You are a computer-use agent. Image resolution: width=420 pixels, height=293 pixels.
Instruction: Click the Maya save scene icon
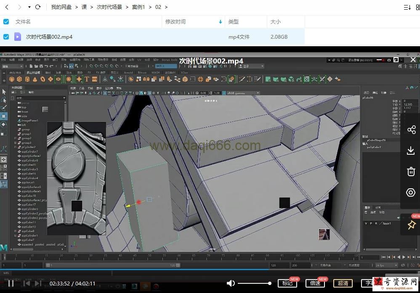(x=41, y=66)
